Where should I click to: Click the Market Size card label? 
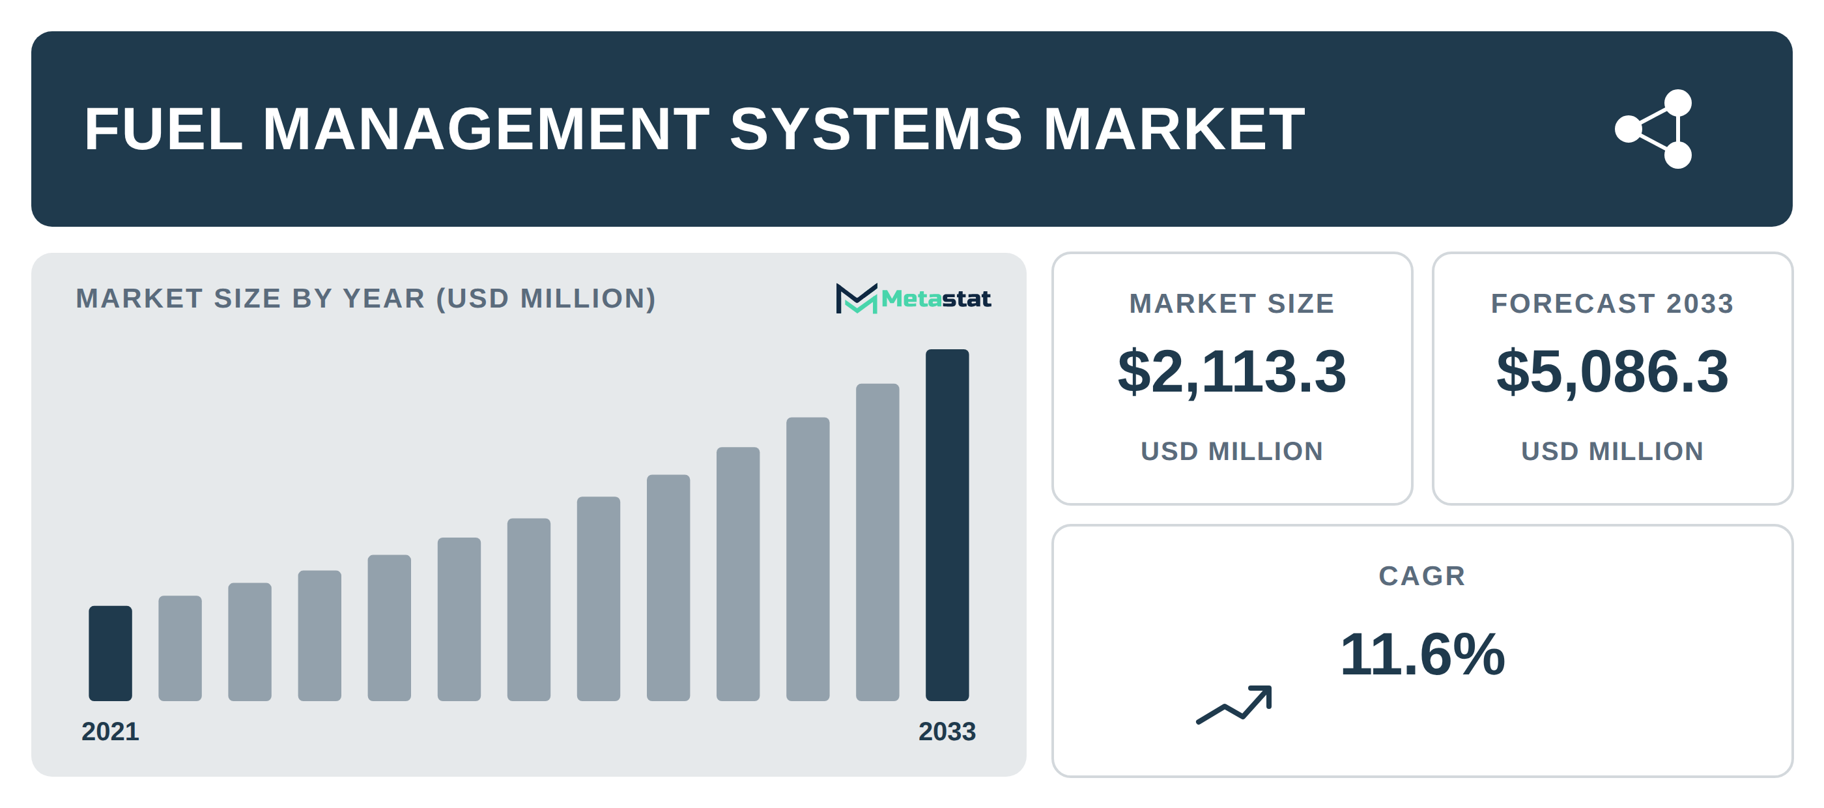1232,304
